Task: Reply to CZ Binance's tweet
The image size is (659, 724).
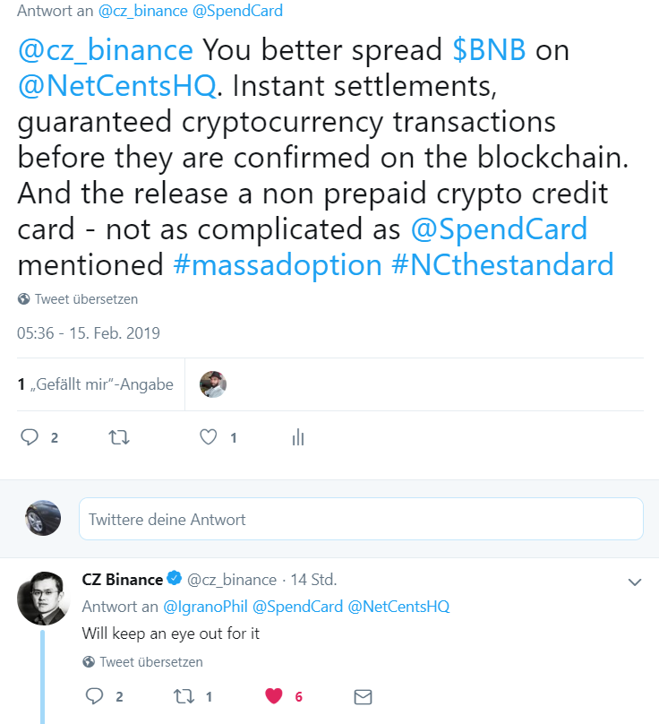Action: click(x=94, y=696)
